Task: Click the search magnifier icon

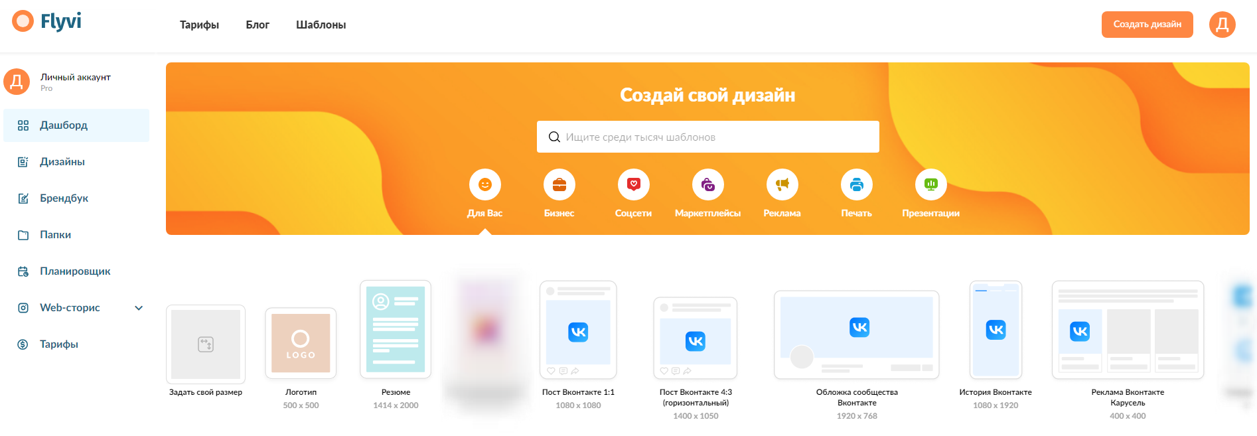Action: (x=554, y=137)
